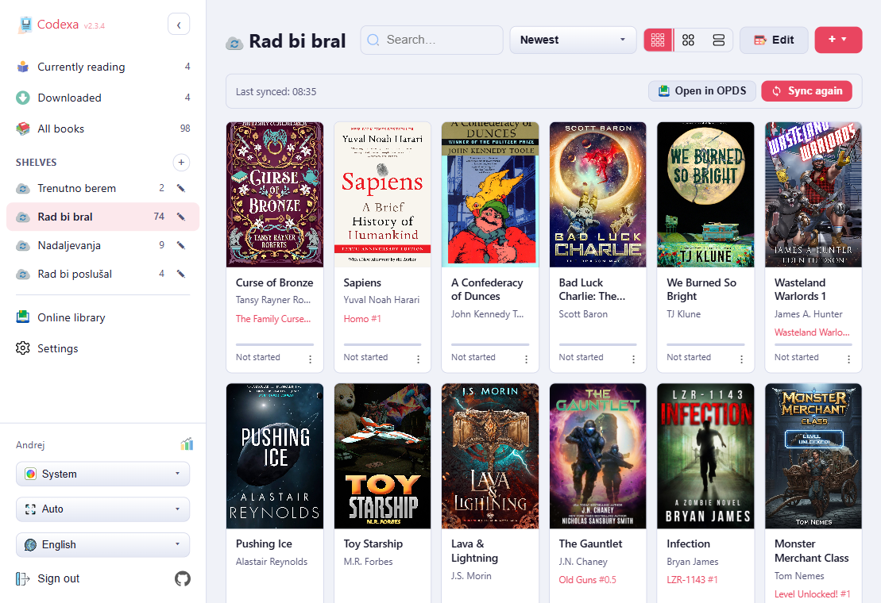
Task: Switch to compact circles grid view
Action: point(688,40)
